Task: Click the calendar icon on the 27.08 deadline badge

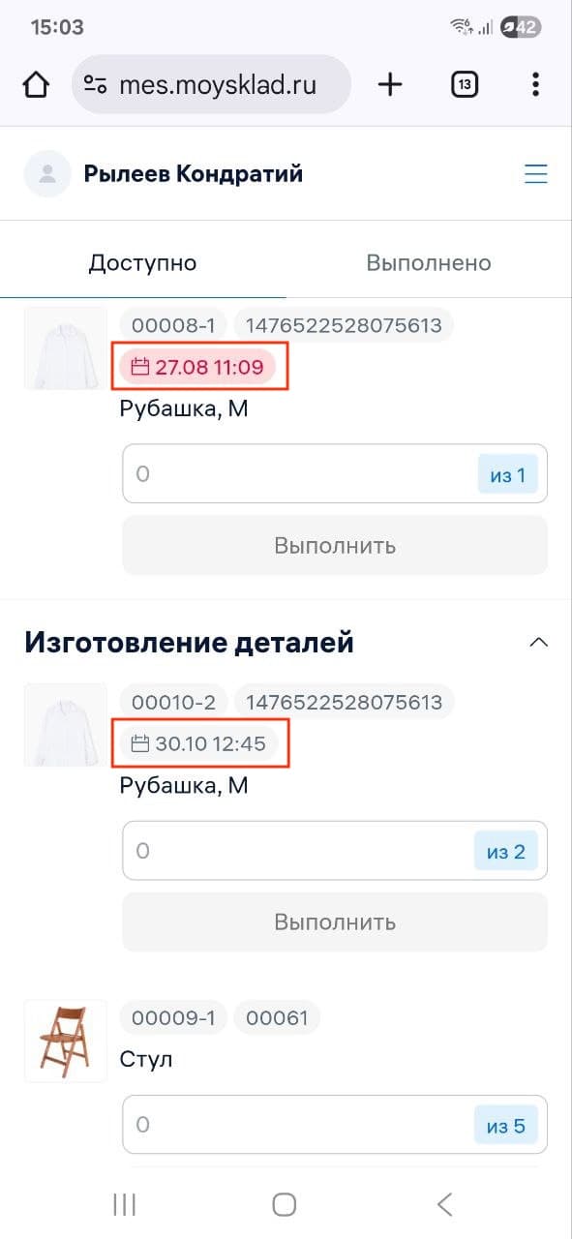Action: click(142, 366)
